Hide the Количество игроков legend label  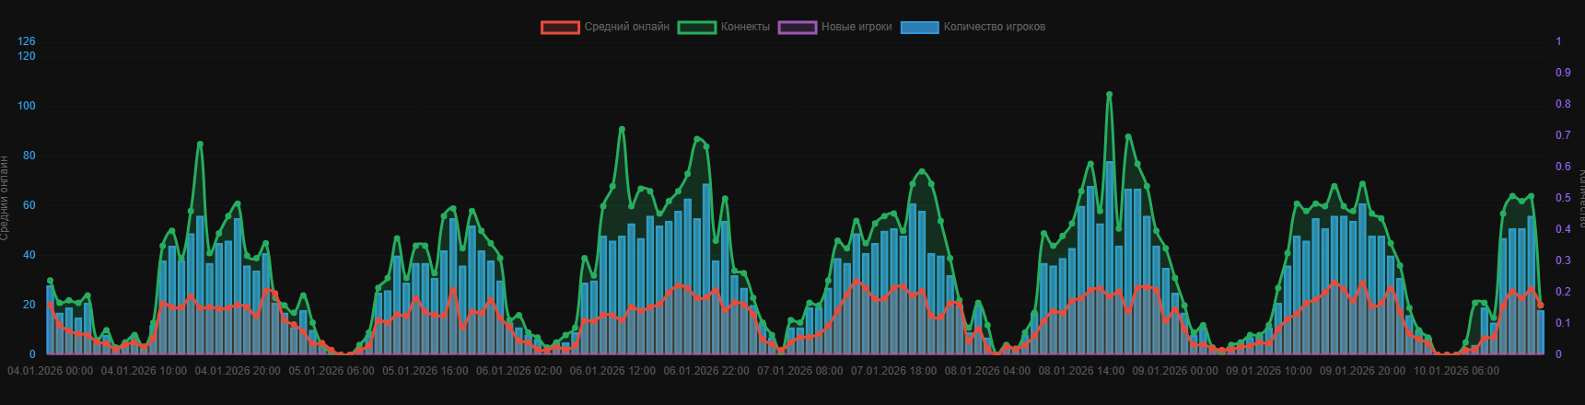pos(994,28)
